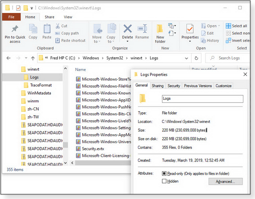Switch to the View ribbon tab
The image size is (255, 199).
(68, 17)
